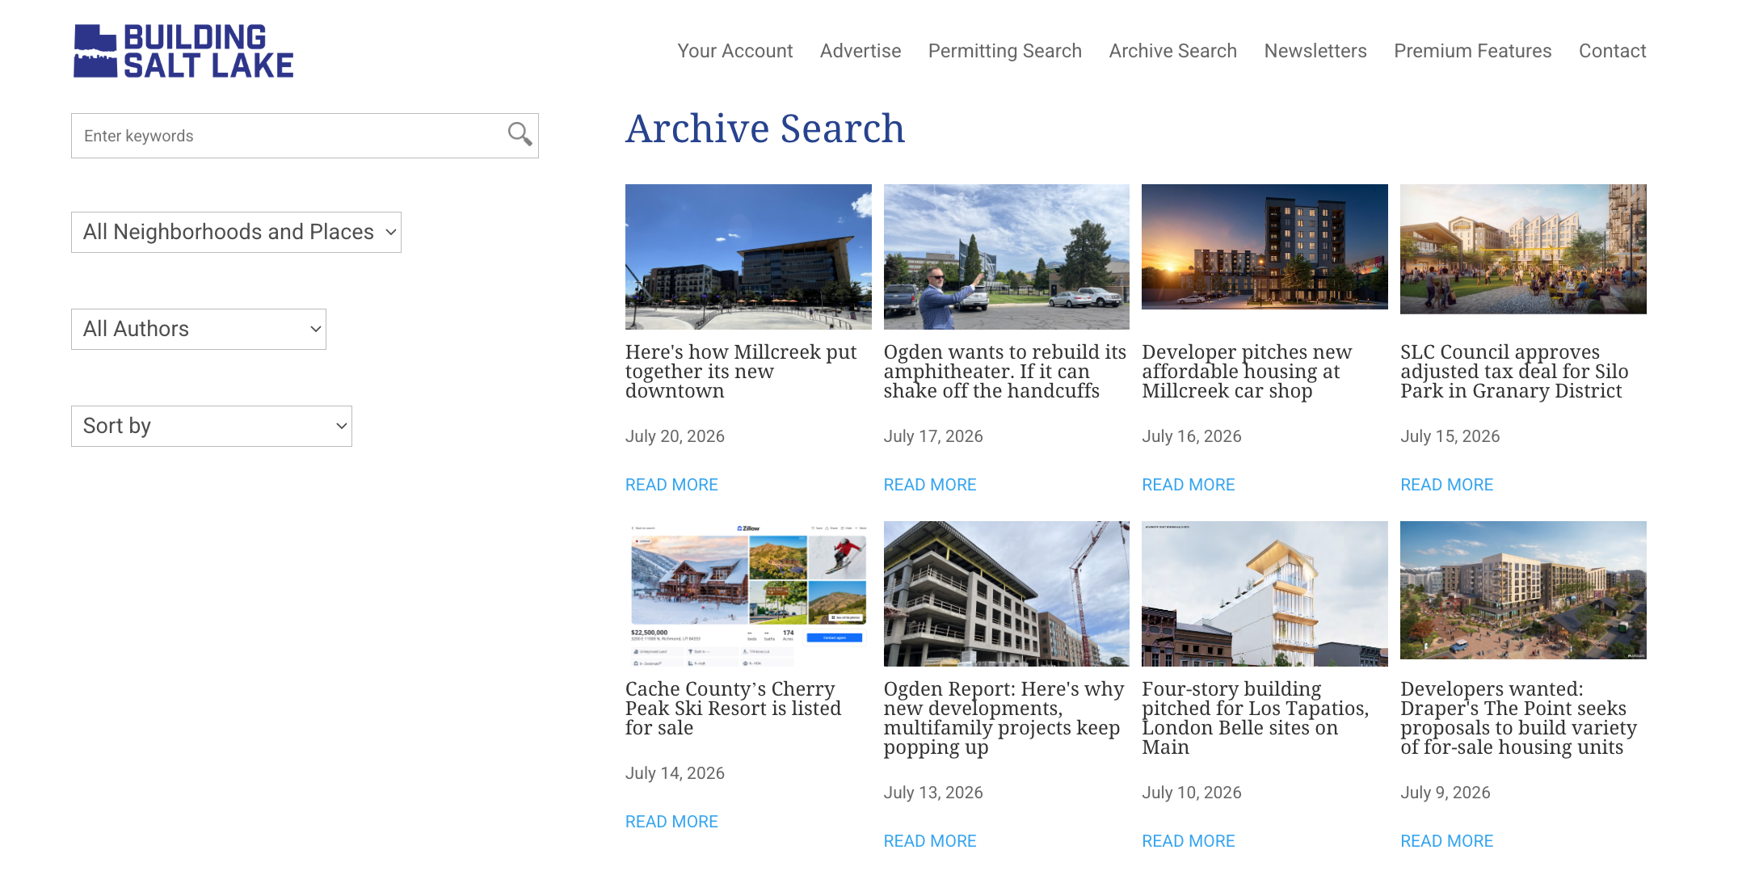Screen dimensions: 1759x871
Task: Click READ MORE under the July 14 article
Action: pos(671,822)
